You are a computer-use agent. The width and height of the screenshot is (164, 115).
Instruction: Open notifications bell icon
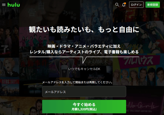click(x=124, y=5)
